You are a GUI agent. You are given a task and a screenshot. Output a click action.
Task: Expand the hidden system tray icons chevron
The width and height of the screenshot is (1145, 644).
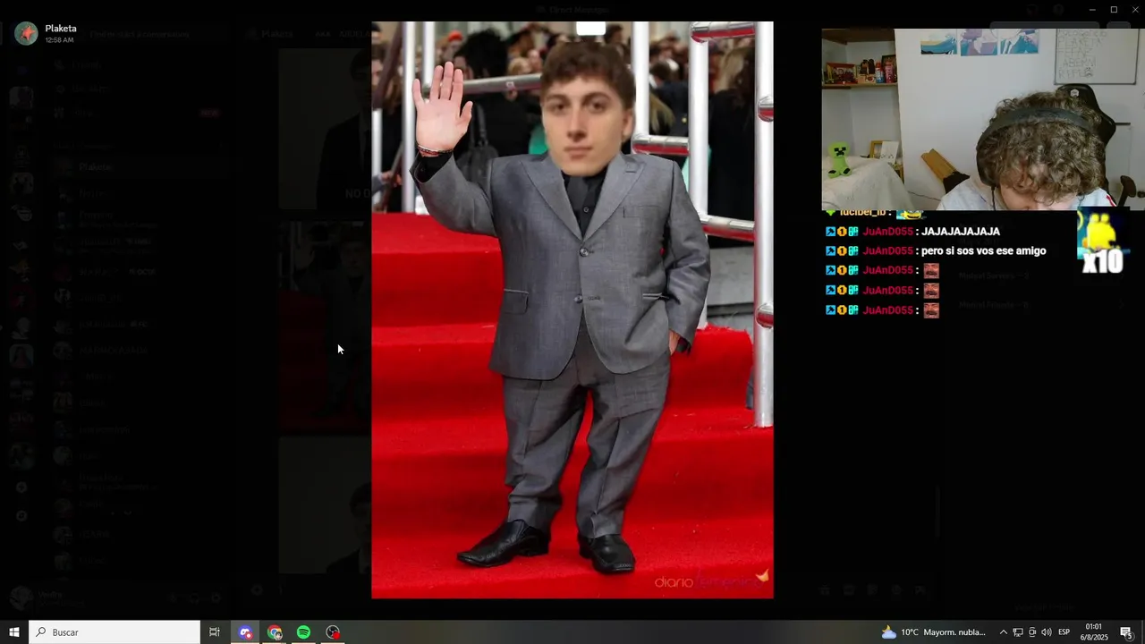pos(1003,632)
